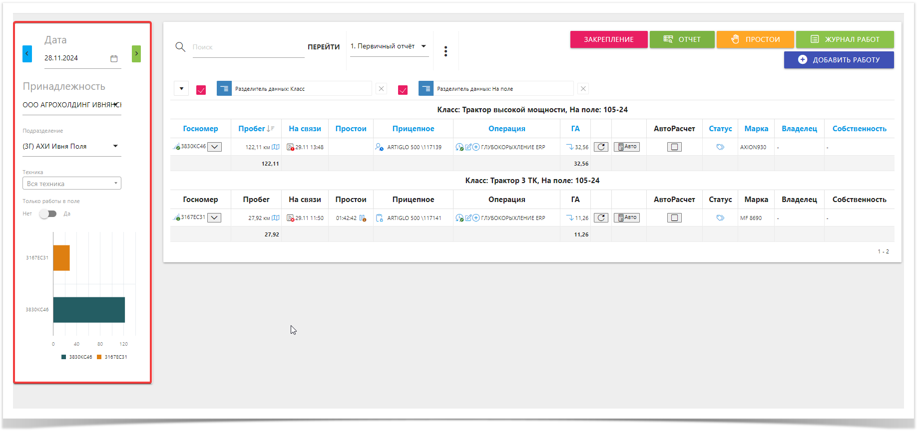The width and height of the screenshot is (921, 433).
Task: Remove the 'На поле' data separator
Action: (583, 89)
